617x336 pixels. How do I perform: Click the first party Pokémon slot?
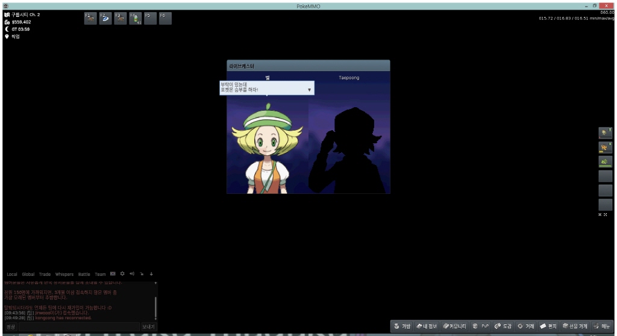(605, 132)
